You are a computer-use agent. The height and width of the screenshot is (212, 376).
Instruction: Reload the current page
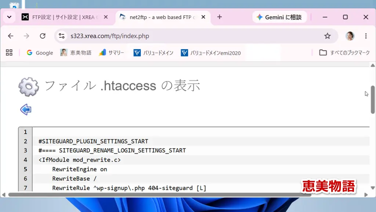[43, 36]
